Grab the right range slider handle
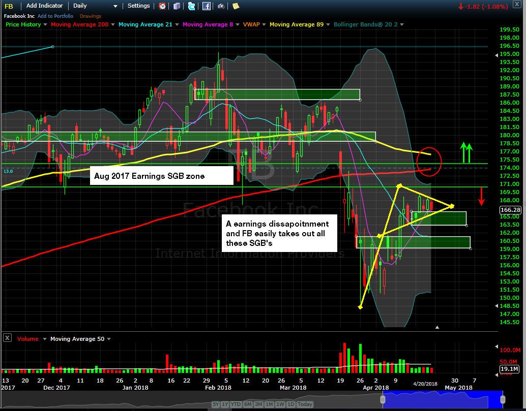The image size is (526, 411). point(503,399)
